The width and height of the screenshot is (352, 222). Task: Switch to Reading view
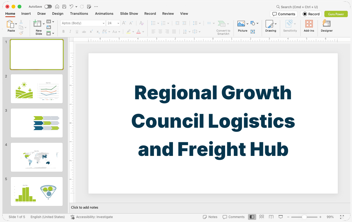click(x=271, y=217)
